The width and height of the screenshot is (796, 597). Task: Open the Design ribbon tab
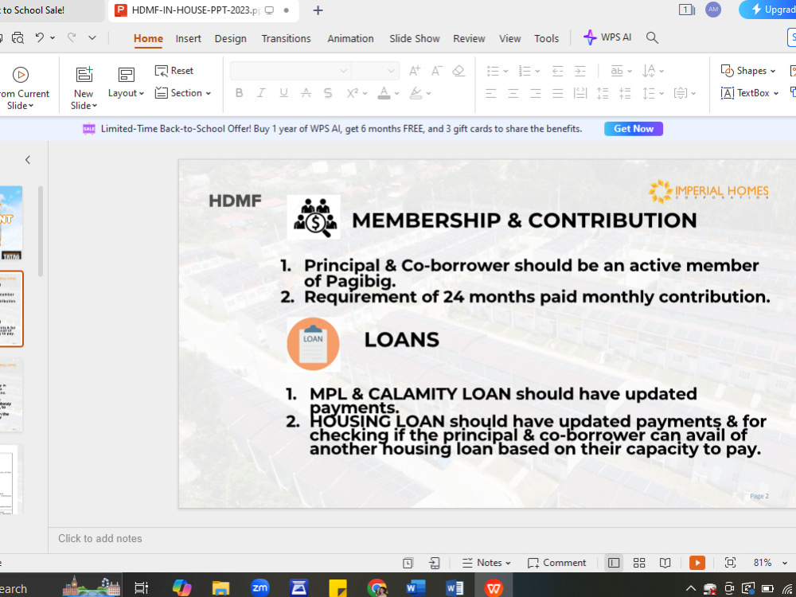tap(231, 38)
